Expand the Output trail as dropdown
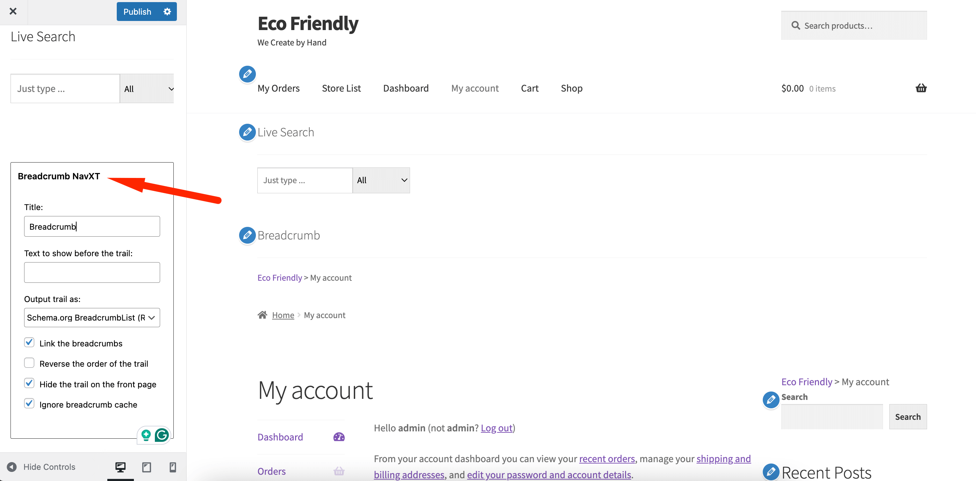 pos(92,317)
